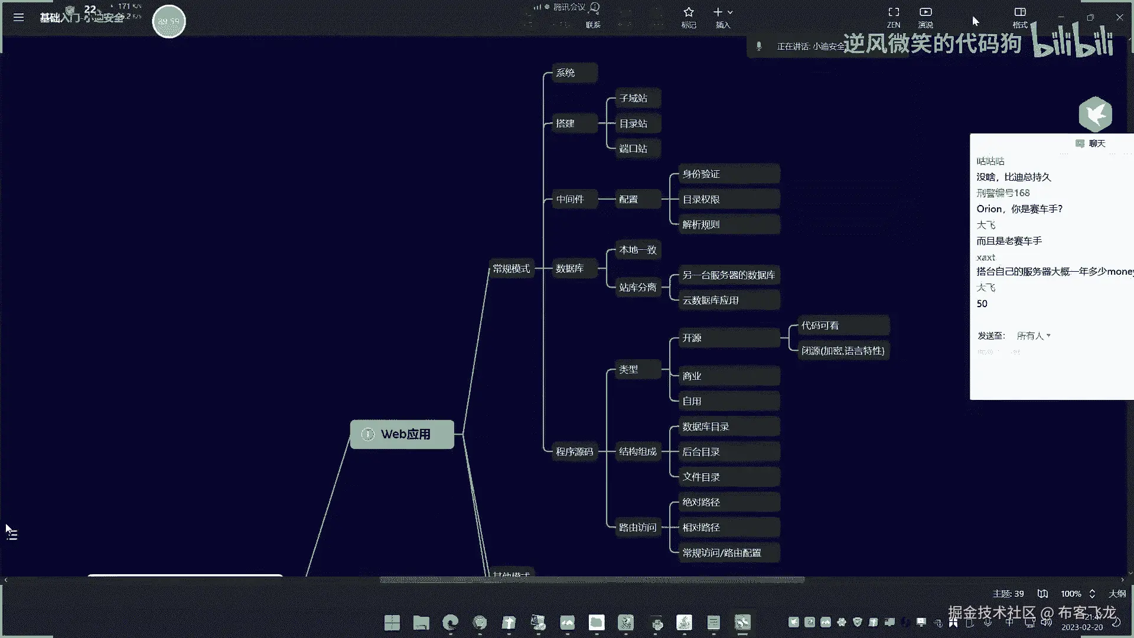Adjust the 100% zoom stepper arrows
Viewport: 1134px width, 638px height.
point(1092,594)
